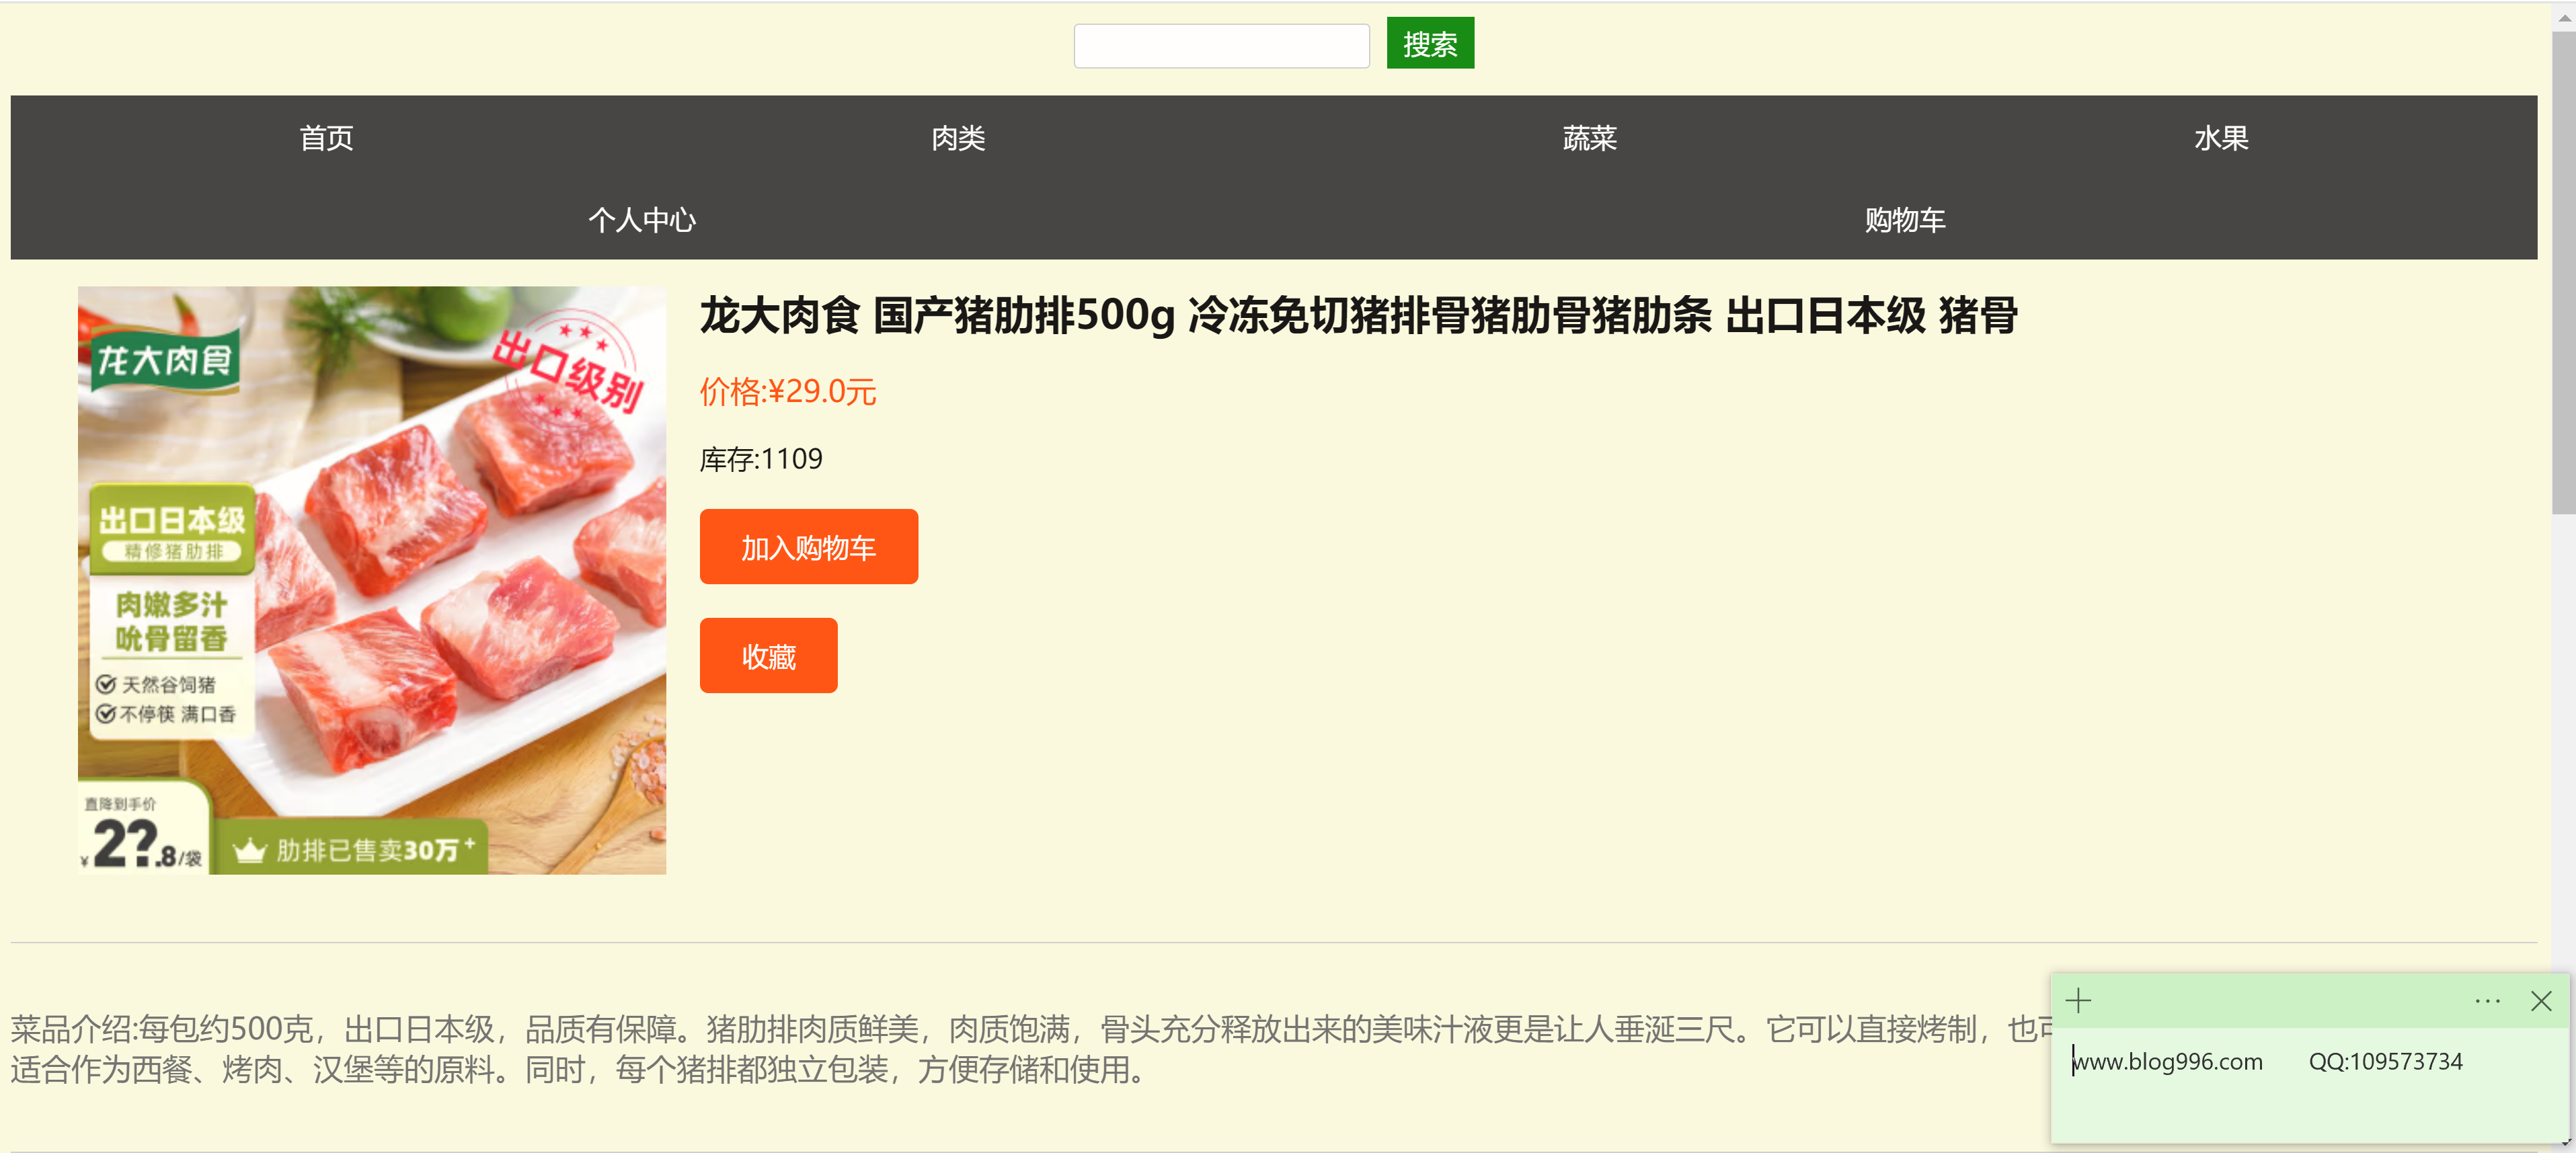
Task: Click the 收藏 button
Action: [768, 656]
